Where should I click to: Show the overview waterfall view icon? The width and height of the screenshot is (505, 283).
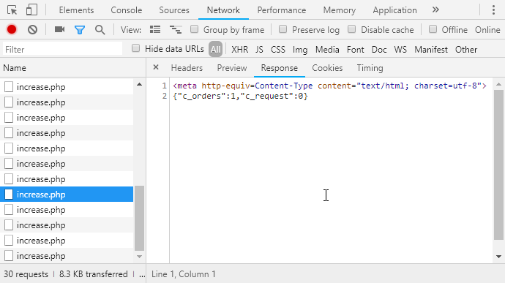click(176, 30)
